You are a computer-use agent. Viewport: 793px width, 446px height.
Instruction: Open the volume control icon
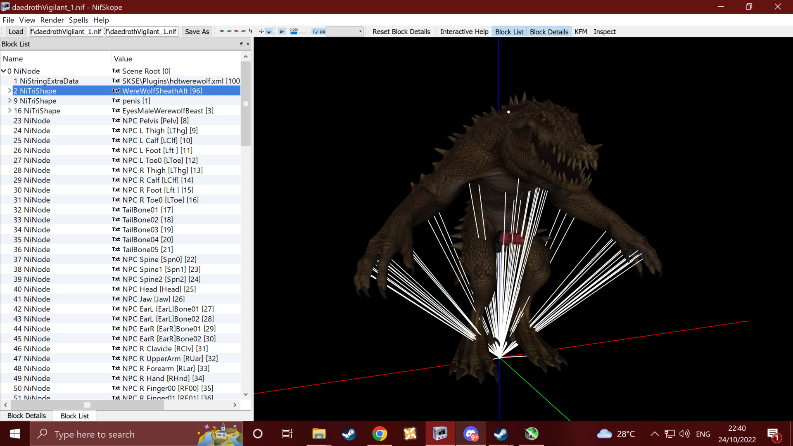click(x=684, y=434)
